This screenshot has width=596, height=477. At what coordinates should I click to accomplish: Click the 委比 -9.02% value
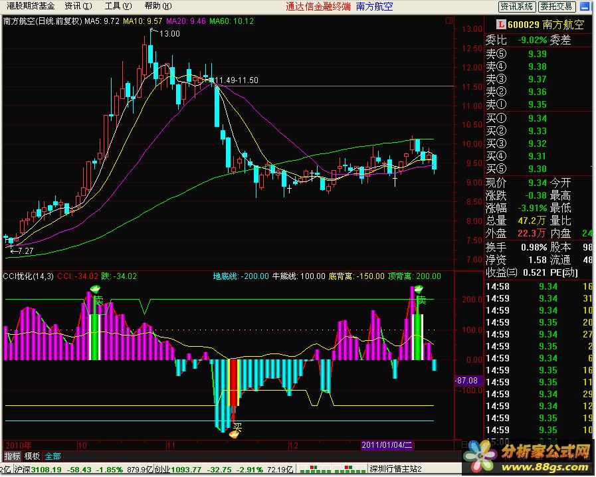tap(532, 40)
